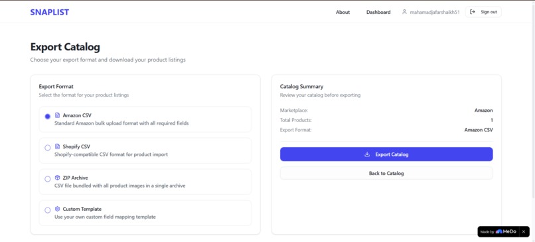Click the 'Export Format:' summary label

(x=296, y=130)
